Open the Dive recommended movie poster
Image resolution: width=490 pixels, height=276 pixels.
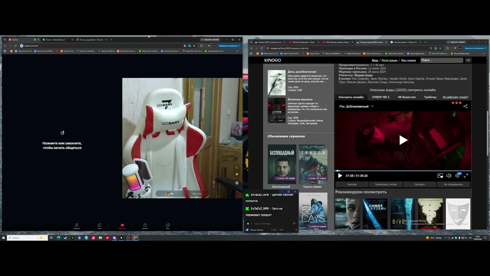point(402,214)
